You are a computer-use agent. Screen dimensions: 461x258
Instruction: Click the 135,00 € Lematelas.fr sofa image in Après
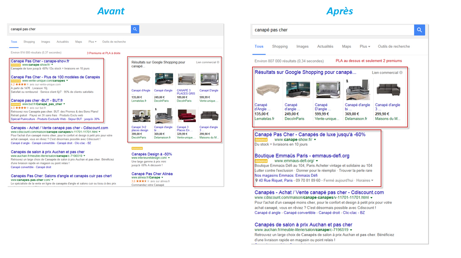point(267,90)
